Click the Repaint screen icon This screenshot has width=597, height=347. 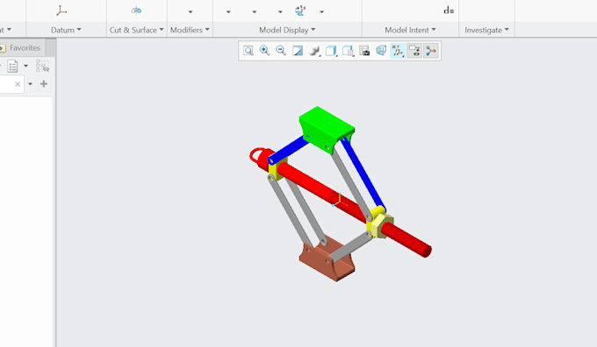(x=298, y=51)
